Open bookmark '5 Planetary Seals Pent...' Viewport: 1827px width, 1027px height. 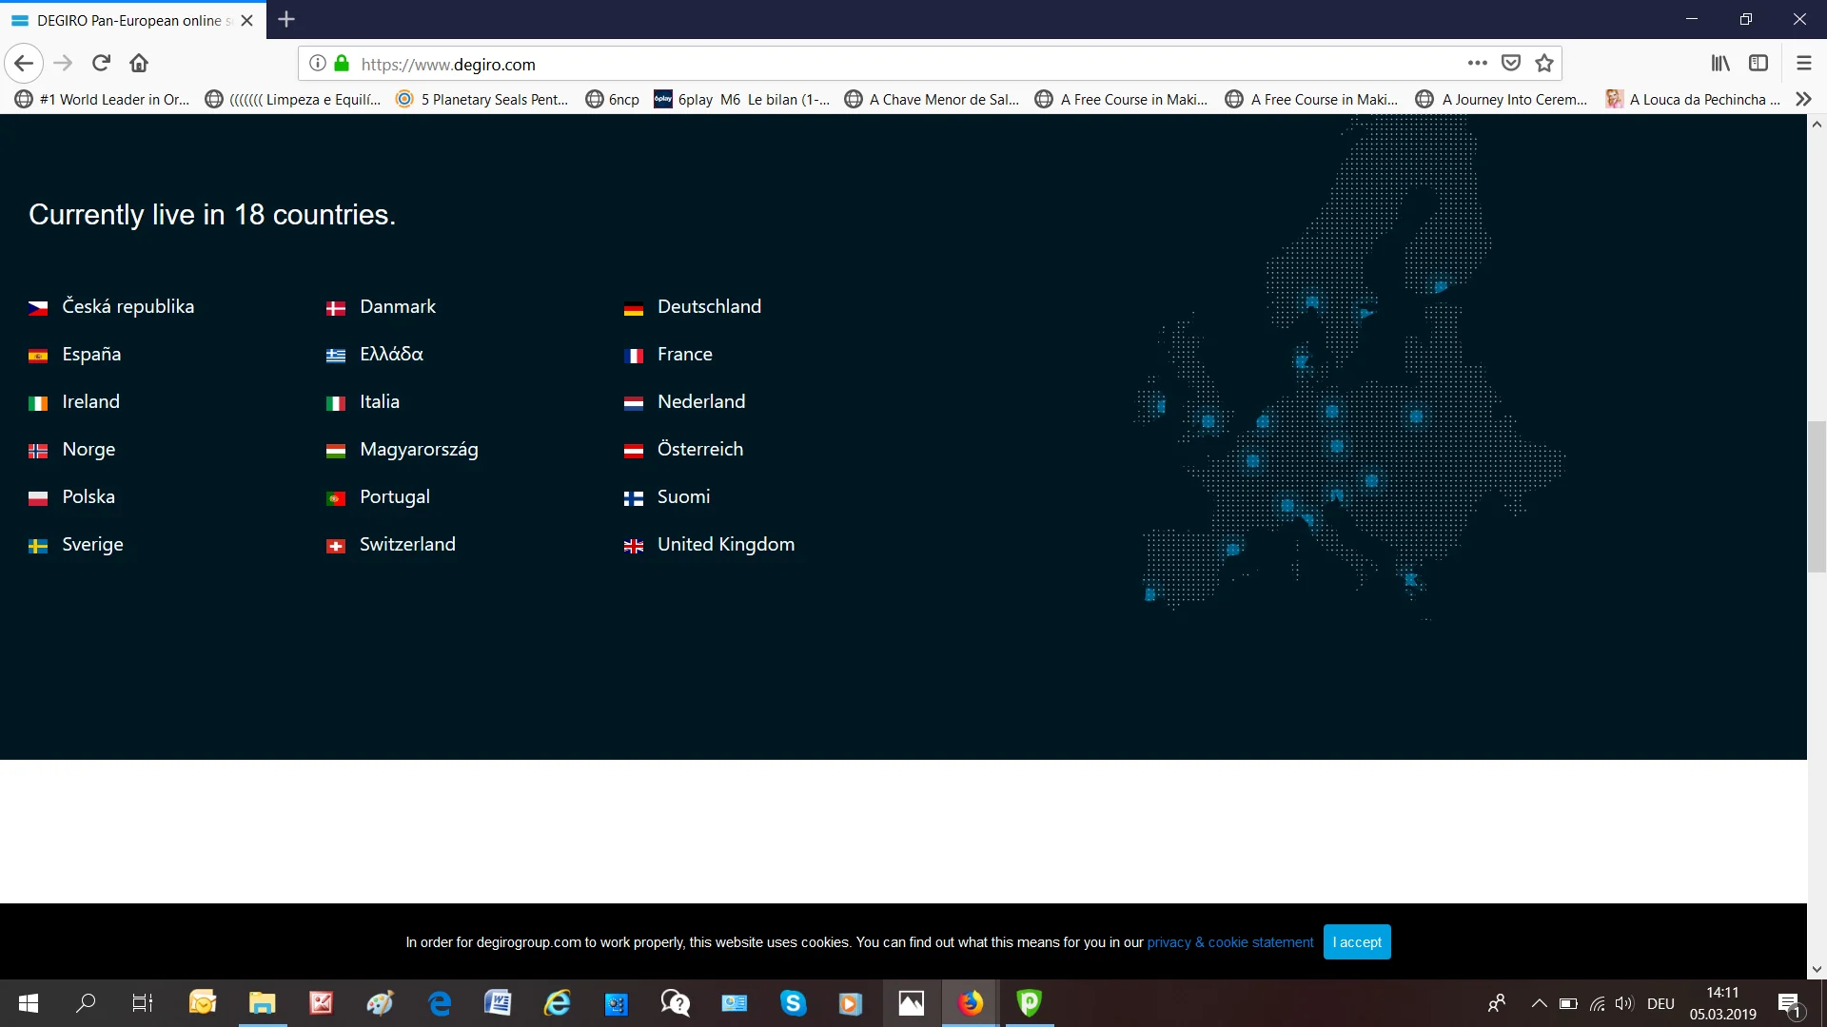(x=482, y=99)
